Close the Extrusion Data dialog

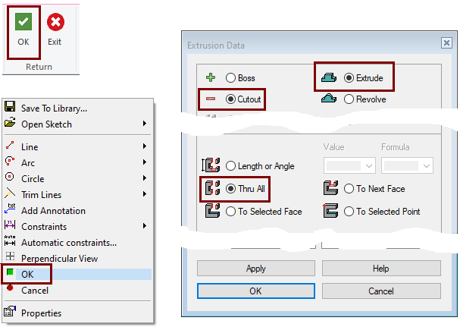coord(446,44)
